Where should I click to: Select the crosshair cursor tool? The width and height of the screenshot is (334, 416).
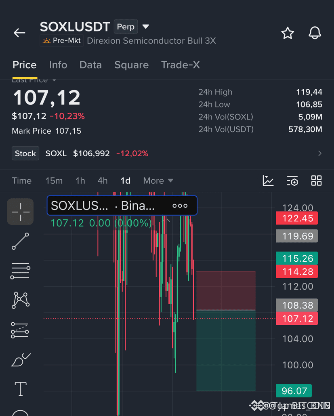click(21, 212)
